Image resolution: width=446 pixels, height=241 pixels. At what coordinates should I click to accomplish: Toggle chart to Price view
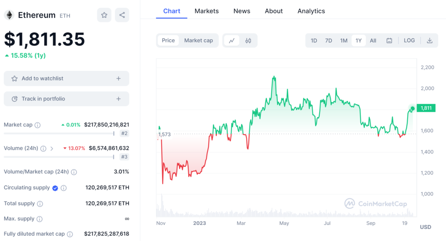tap(168, 41)
